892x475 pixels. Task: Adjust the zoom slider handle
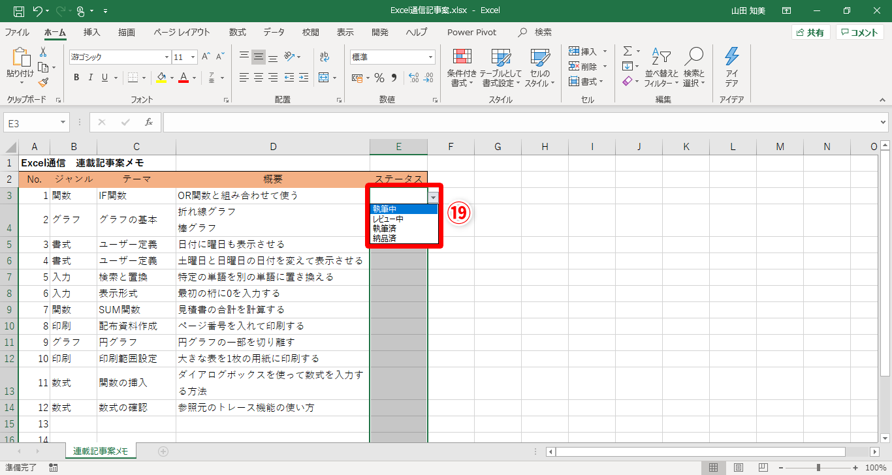[819, 468]
